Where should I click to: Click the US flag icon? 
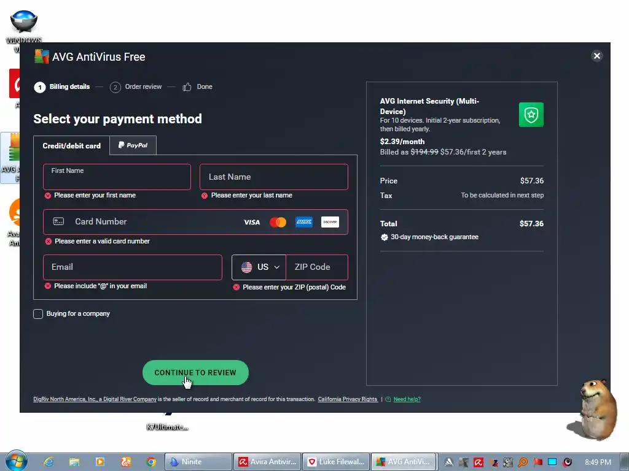point(247,267)
